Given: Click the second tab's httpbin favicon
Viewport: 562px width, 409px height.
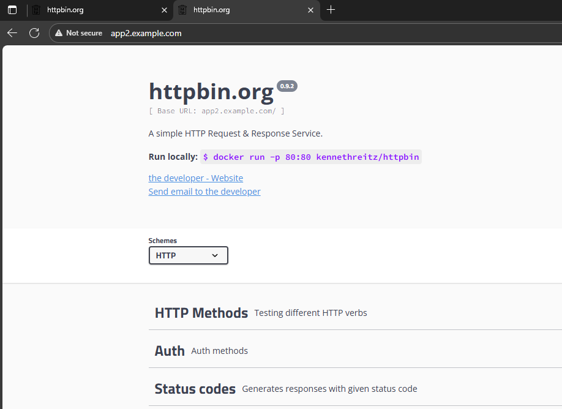Looking at the screenshot, I should pos(182,10).
